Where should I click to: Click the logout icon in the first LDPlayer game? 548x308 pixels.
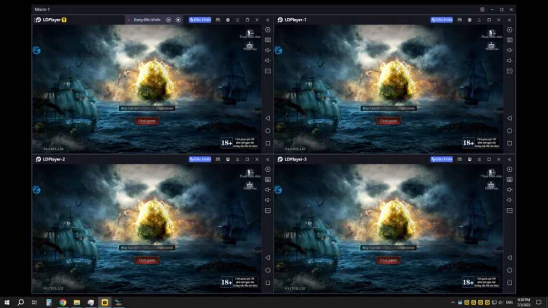[x=250, y=34]
